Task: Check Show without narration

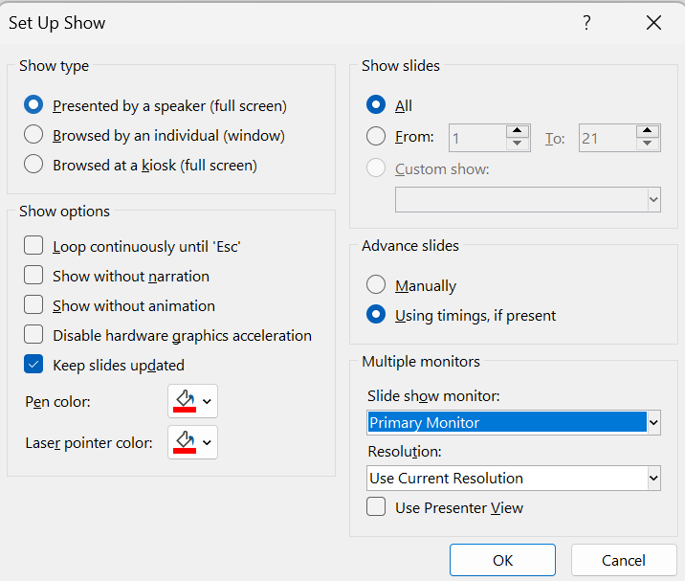Action: [34, 276]
